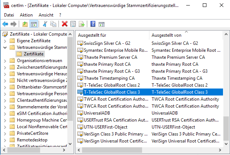Select Vertrauenswürdige Heraus tree item
Screen dimensions: 230x155
pos(42,74)
